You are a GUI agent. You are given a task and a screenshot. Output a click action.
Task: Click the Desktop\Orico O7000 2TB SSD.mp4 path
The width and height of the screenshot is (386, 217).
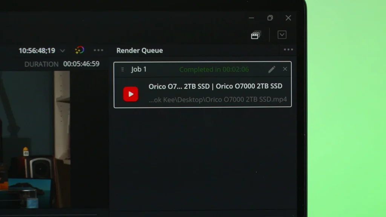point(218,99)
